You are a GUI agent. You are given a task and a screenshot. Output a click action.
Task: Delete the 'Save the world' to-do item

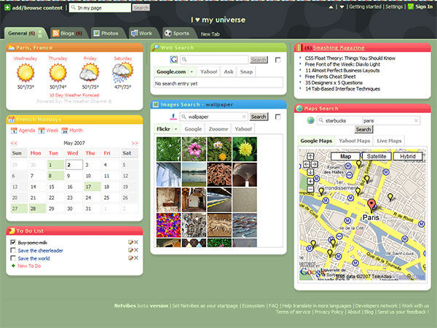(x=136, y=258)
